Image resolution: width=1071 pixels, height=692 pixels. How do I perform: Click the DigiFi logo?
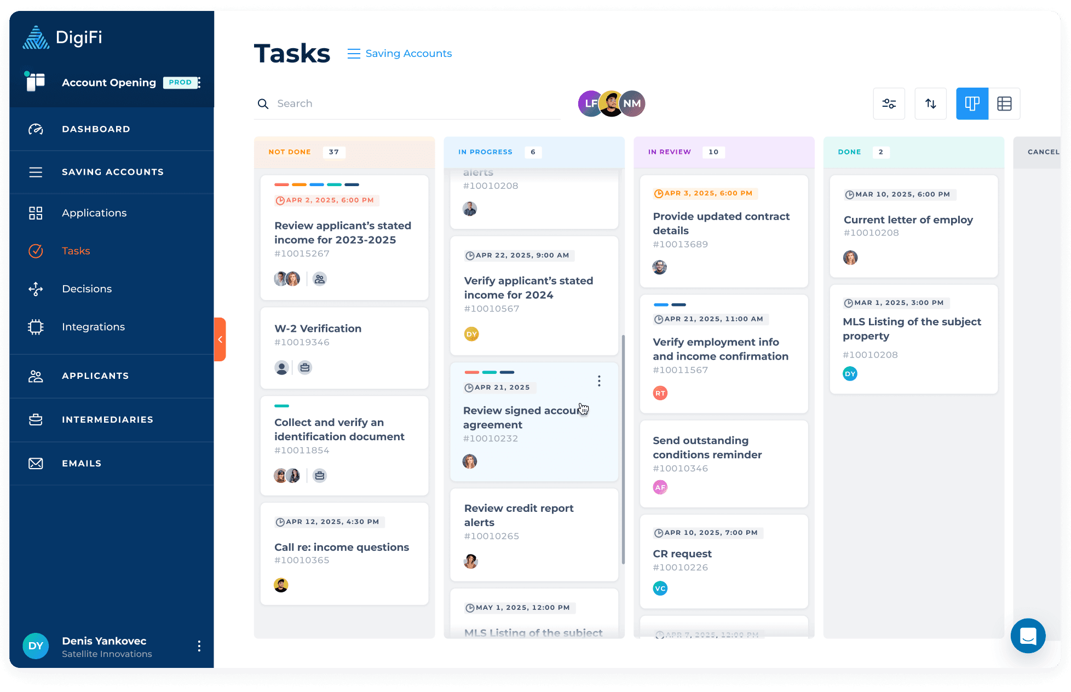pos(62,37)
